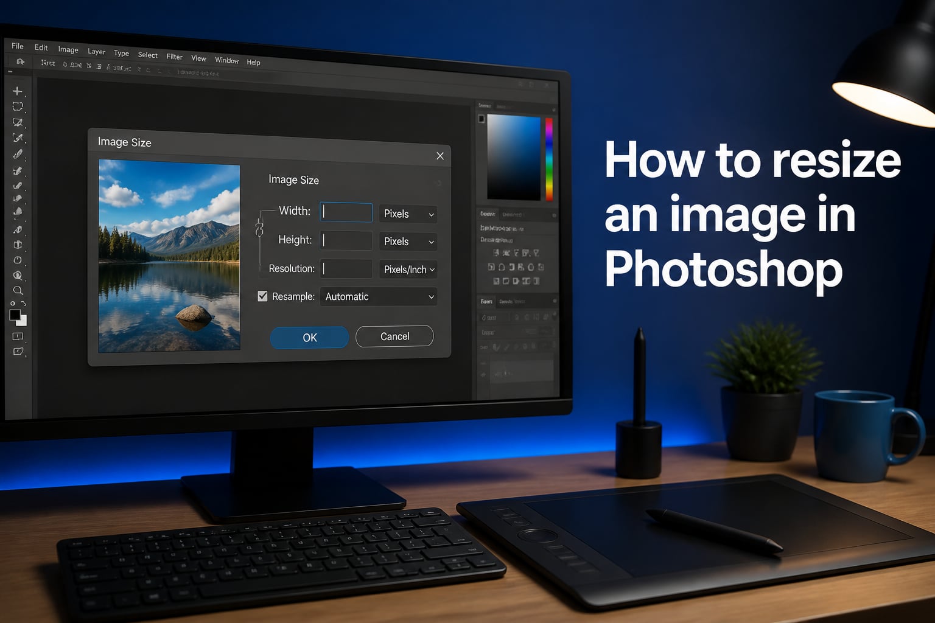Select the Move tool cross icon
This screenshot has width=935, height=623.
[18, 91]
